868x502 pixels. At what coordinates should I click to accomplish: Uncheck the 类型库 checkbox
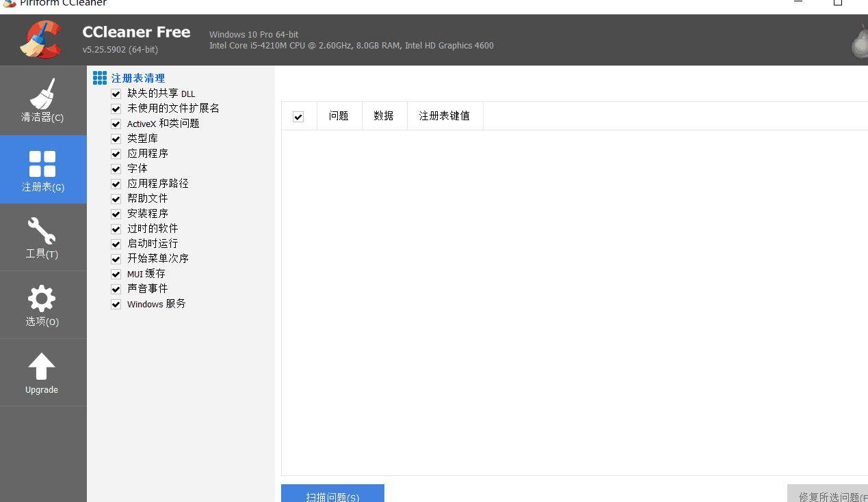(116, 139)
